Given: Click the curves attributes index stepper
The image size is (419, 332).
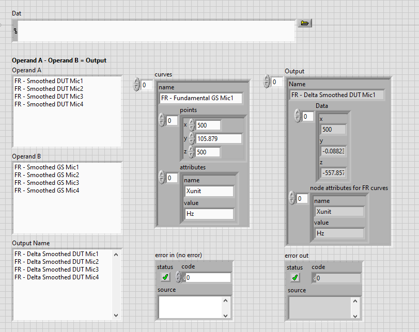Looking at the screenshot, I should pyautogui.click(x=162, y=178).
